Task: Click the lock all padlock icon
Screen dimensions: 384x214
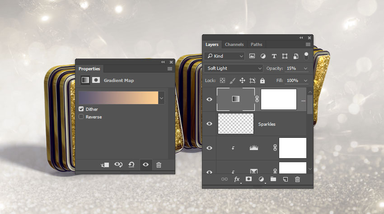Action: tap(262, 81)
